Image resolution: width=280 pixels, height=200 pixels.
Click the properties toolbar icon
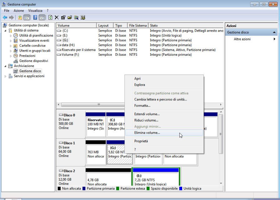[x=63, y=18]
